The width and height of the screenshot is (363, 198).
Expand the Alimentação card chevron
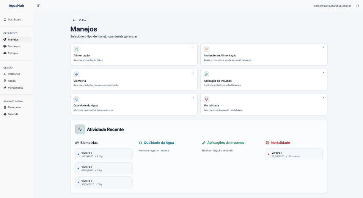tap(193, 48)
